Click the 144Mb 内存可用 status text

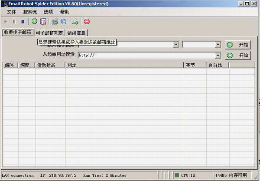[x=231, y=175]
